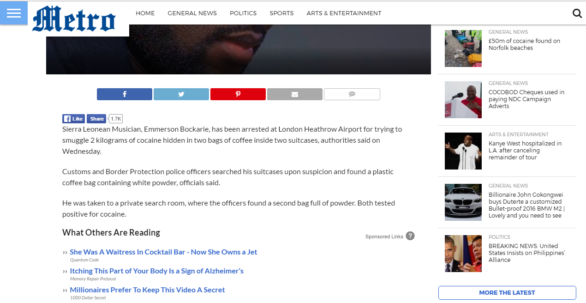Click the Sponsored Links question mark icon
586x303 pixels.
410,236
